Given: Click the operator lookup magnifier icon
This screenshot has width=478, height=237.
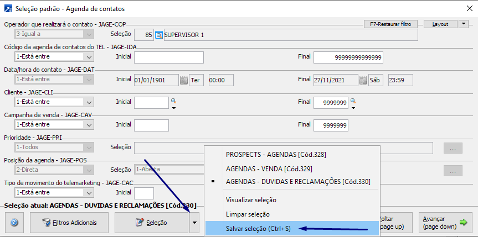Looking at the screenshot, I should [159, 35].
